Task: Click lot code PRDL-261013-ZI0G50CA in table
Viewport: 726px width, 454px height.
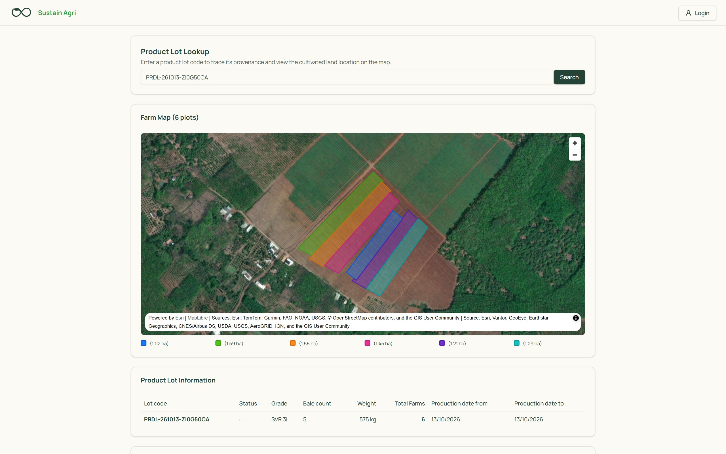Action: [176, 419]
